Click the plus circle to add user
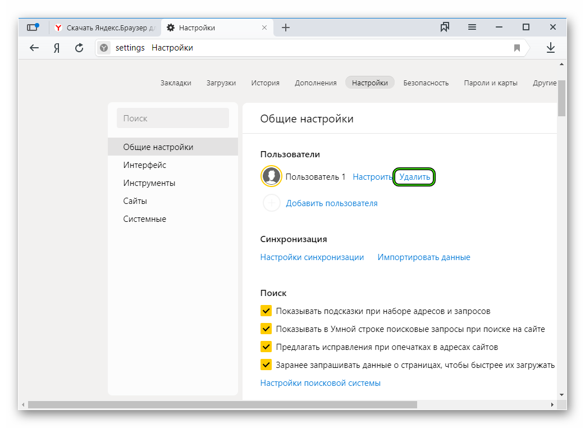Image resolution: width=585 pixels, height=428 pixels. (x=272, y=203)
